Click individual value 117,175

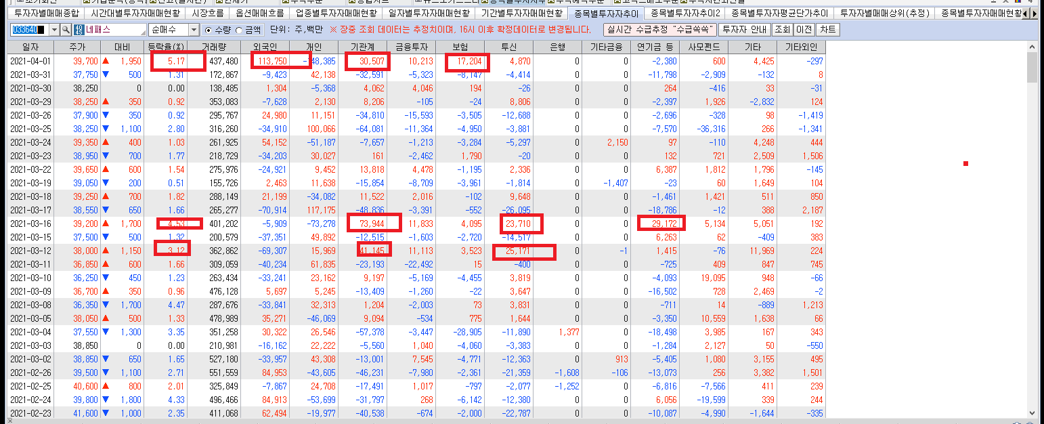point(321,210)
